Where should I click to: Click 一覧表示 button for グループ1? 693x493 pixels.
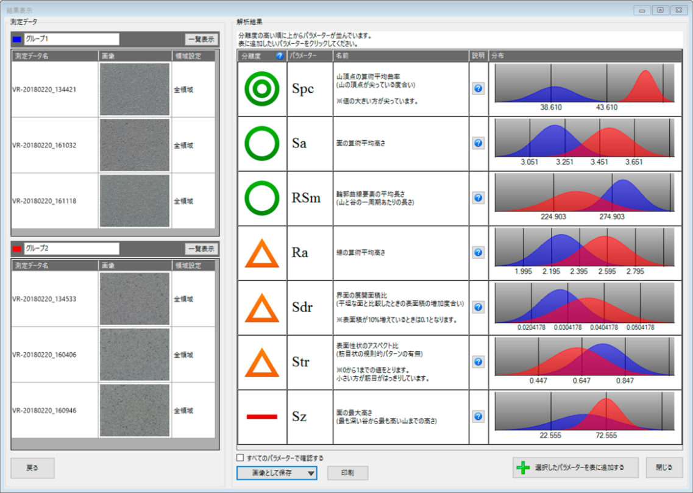[x=201, y=40]
